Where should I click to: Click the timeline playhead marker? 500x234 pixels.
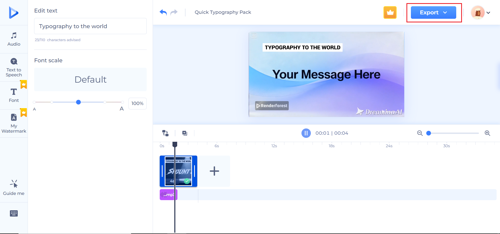pyautogui.click(x=175, y=144)
